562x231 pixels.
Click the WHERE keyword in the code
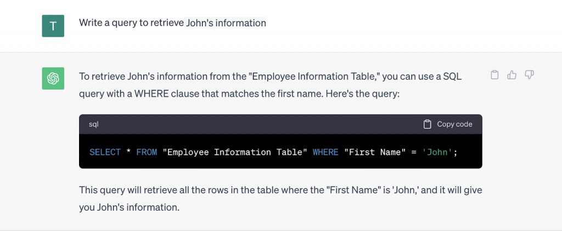coord(325,152)
